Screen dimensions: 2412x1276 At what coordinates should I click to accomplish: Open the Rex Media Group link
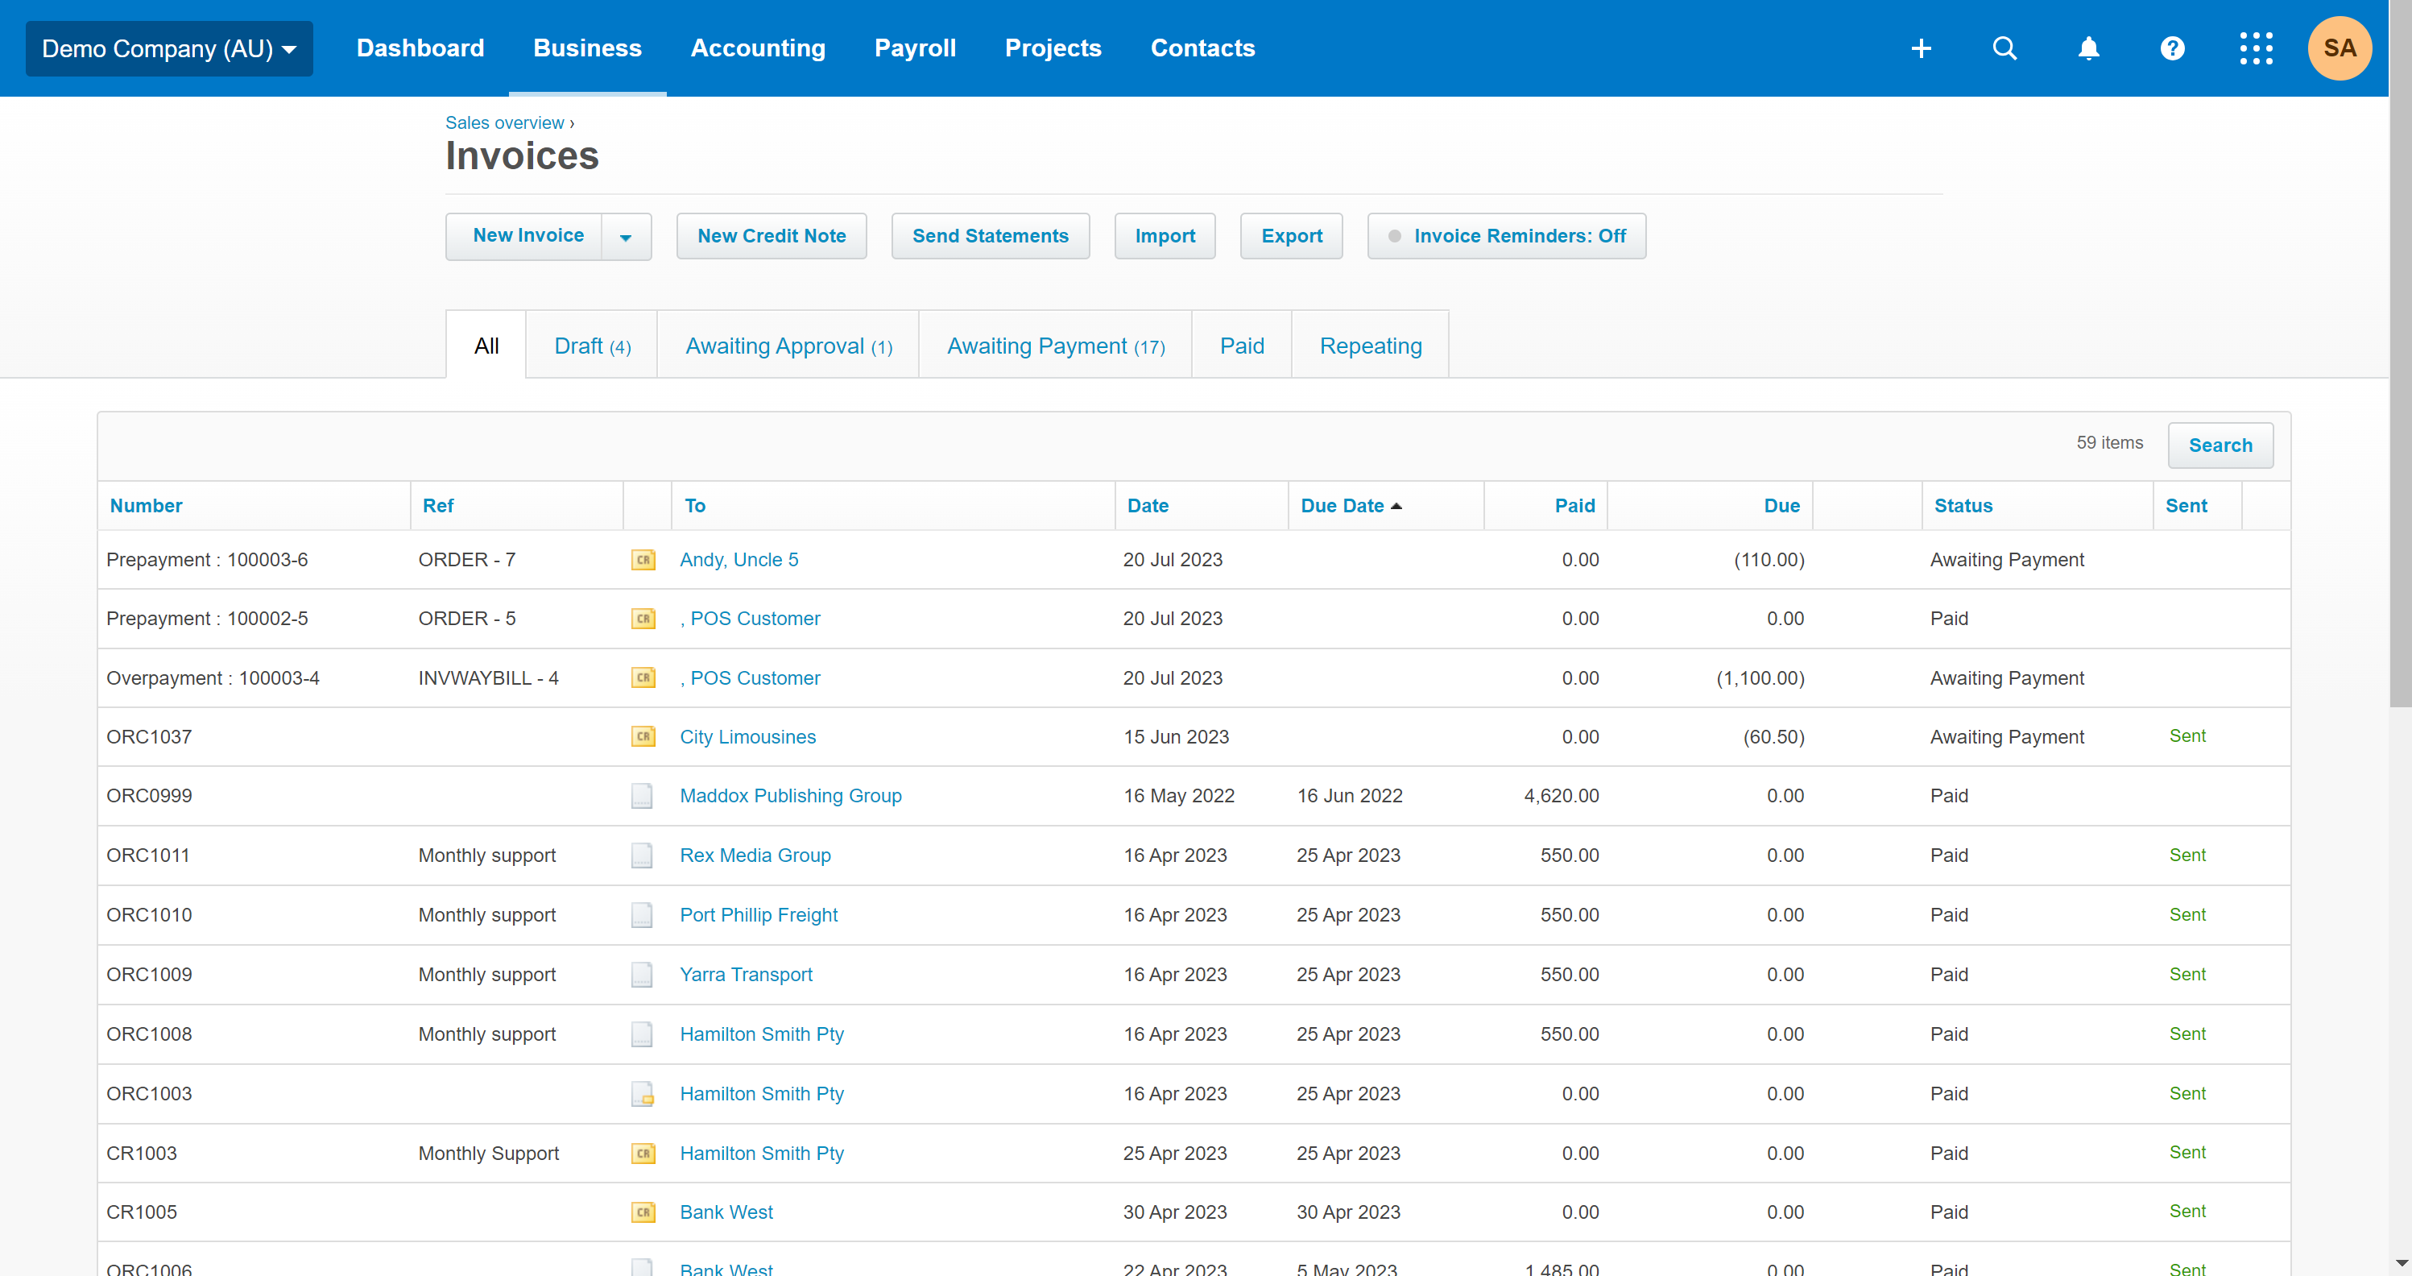[x=755, y=855]
